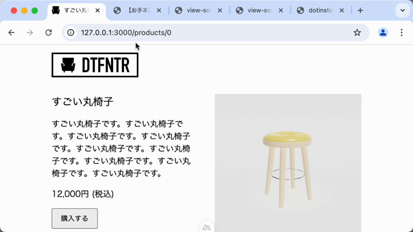View site information icon in address bar
Screen dimensions: 413x232
[70, 33]
